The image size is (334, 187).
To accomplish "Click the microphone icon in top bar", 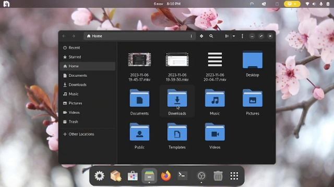I will tap(321, 4).
